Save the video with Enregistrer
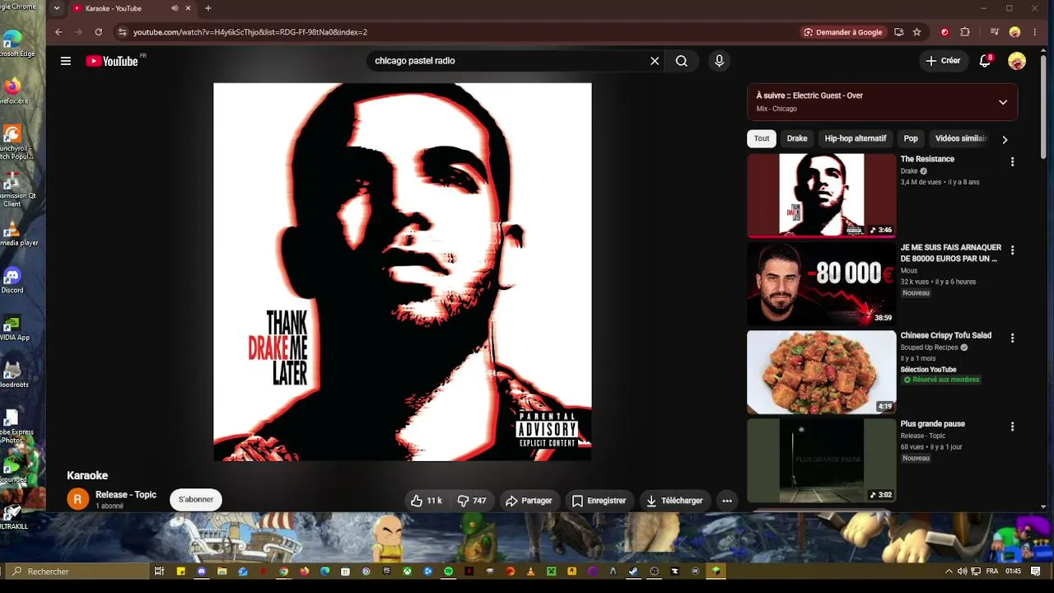Image resolution: width=1054 pixels, height=593 pixels. coord(599,501)
